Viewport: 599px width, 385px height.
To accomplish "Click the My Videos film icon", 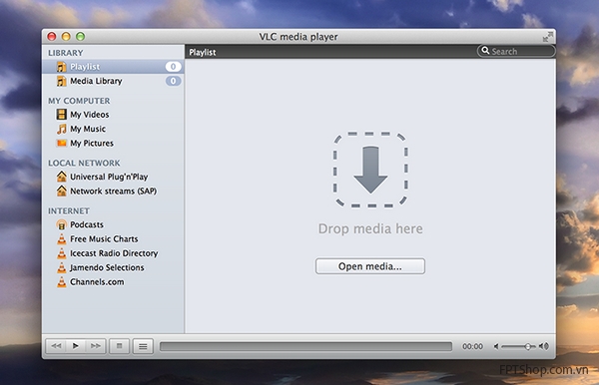I will coord(61,114).
